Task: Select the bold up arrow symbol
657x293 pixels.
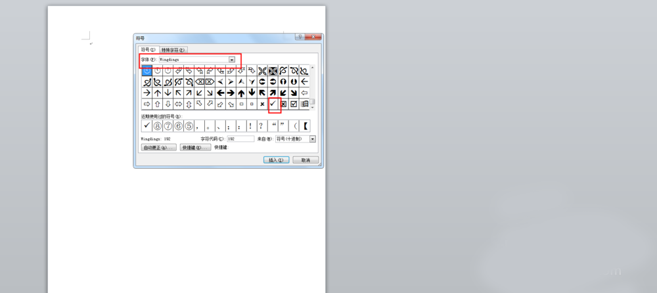Action: tap(241, 93)
